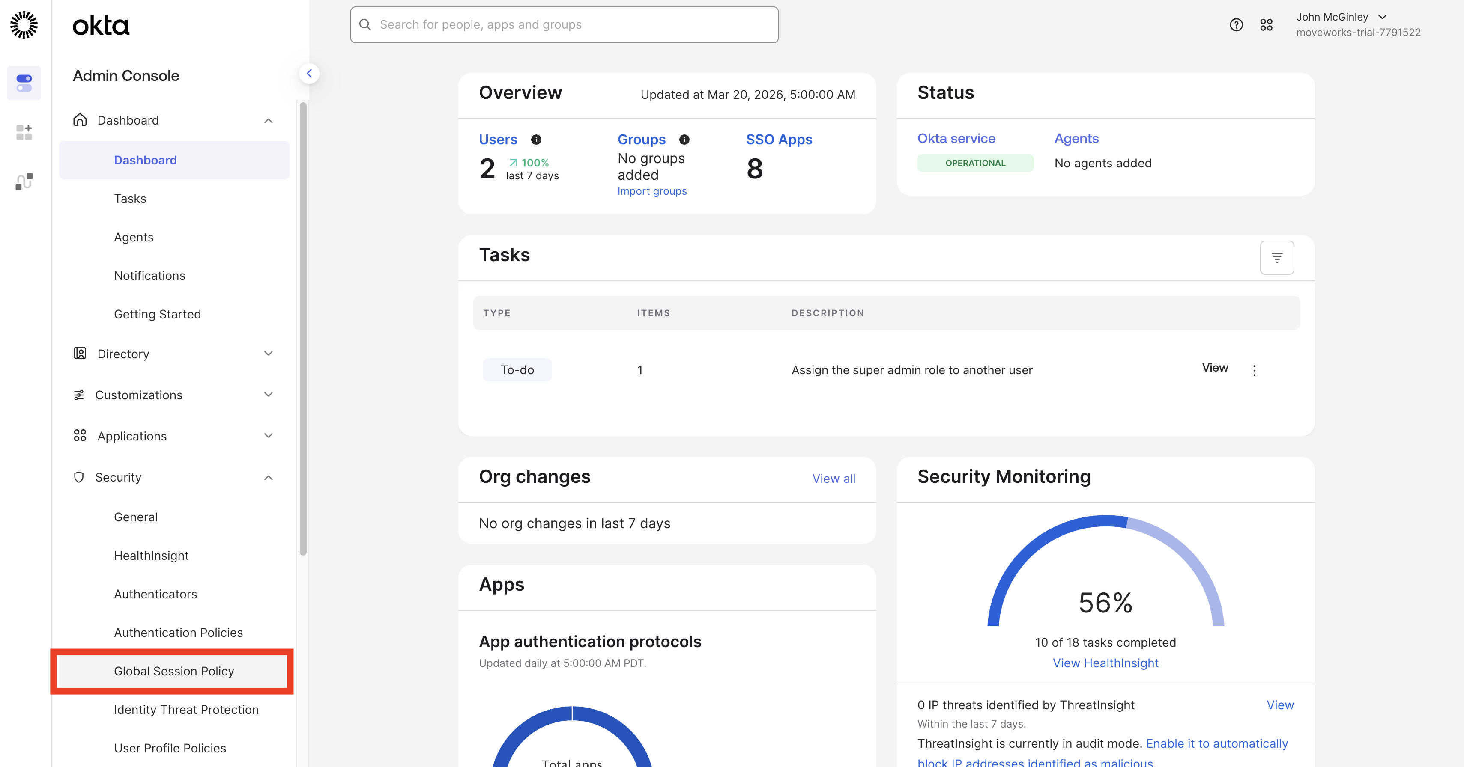This screenshot has width=1464, height=767.
Task: Click the info icon next to Users
Action: pyautogui.click(x=536, y=140)
